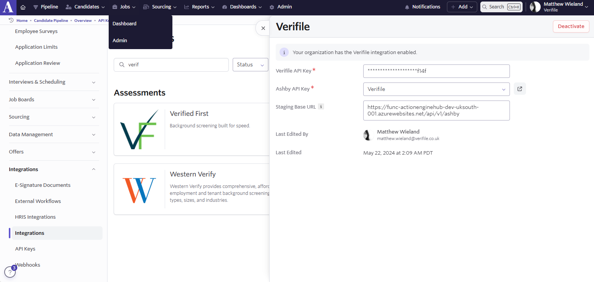Select highlighted Integrations sidebar item
Viewport: 594px width, 282px height.
pos(57,233)
